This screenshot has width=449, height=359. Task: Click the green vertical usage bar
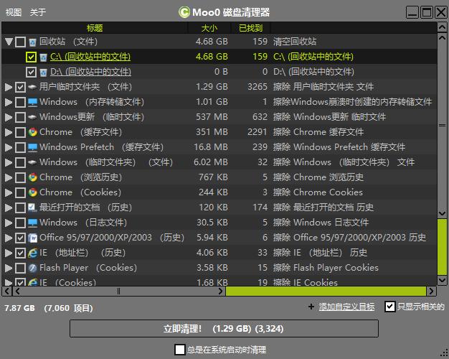[x=442, y=248]
